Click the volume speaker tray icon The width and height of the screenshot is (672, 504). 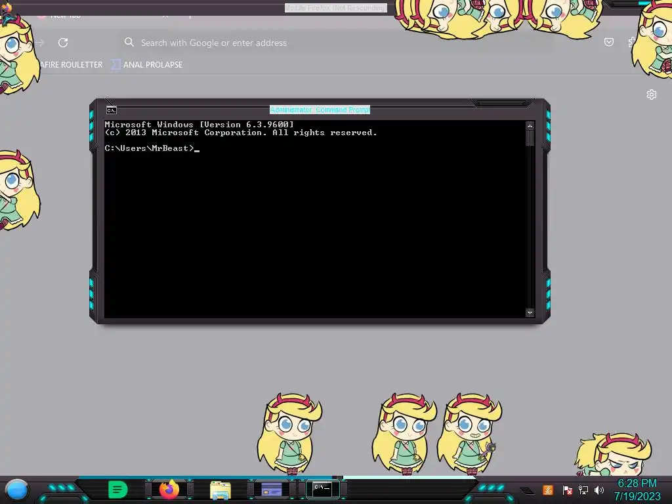(x=598, y=490)
